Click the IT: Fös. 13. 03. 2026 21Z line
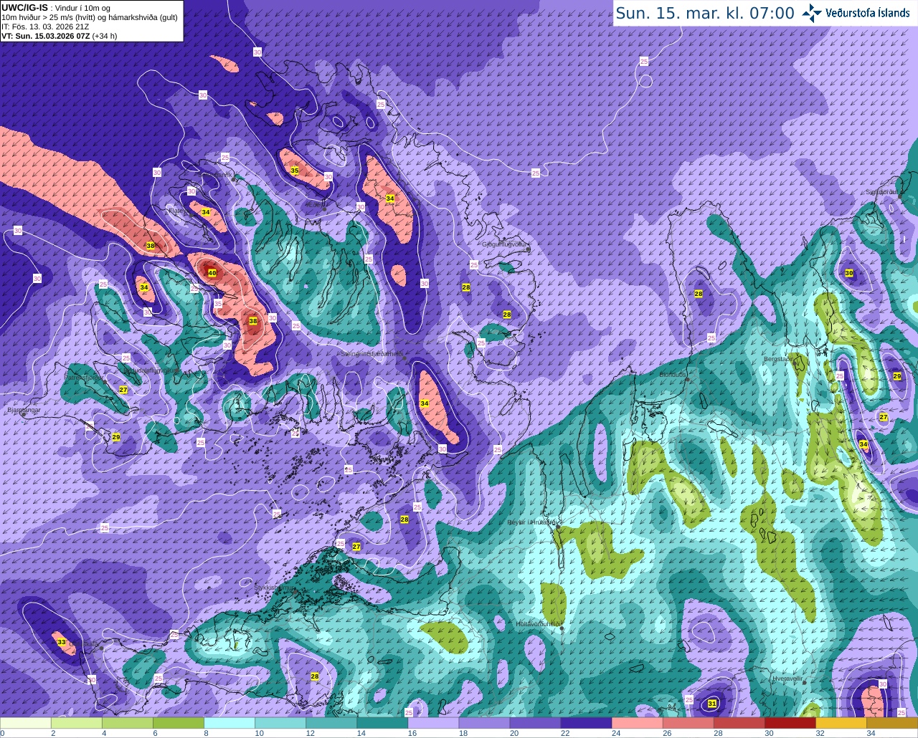 point(45,27)
